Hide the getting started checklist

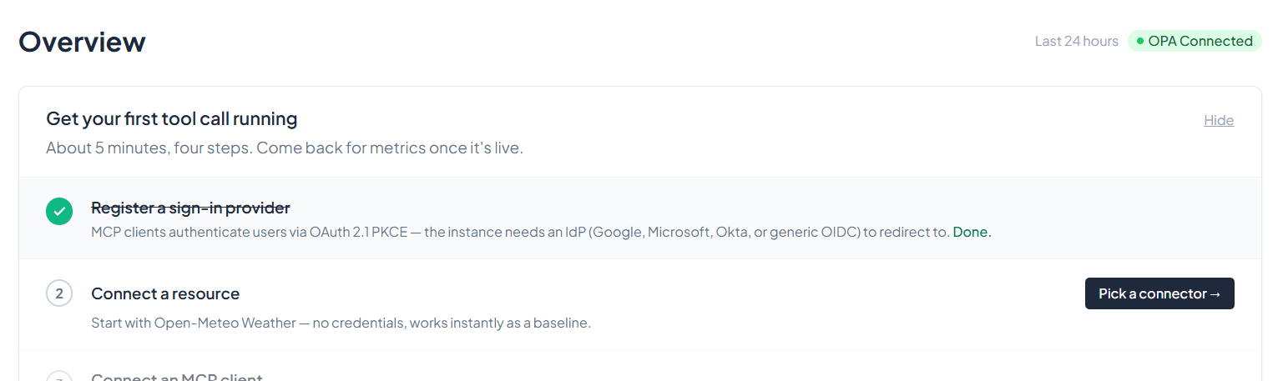[1219, 120]
